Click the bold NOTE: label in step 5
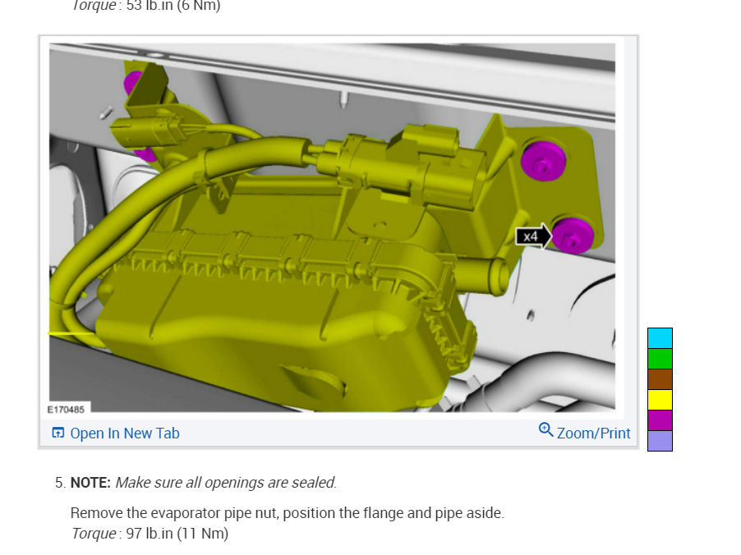Viewport: 741px width, 555px height. click(90, 482)
